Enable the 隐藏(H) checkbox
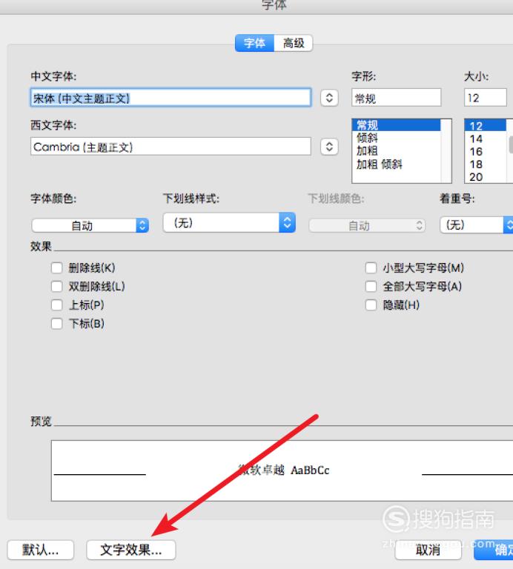This screenshot has width=513, height=569. [371, 305]
